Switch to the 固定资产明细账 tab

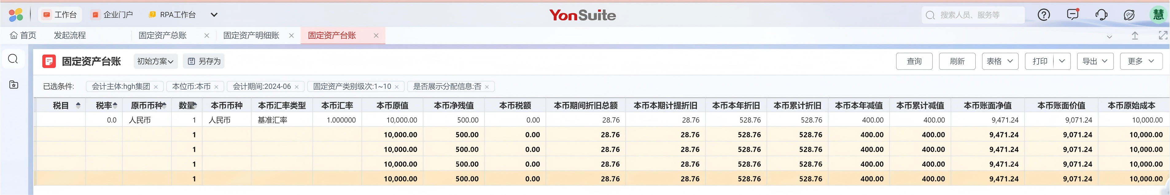point(251,35)
